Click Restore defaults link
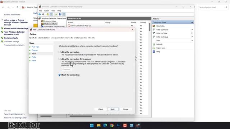 pos(11,38)
